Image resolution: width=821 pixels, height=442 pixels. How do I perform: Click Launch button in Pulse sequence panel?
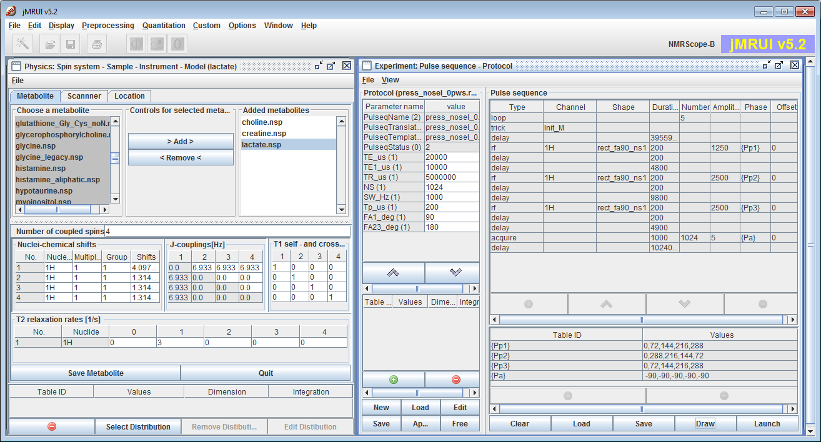[x=767, y=423]
